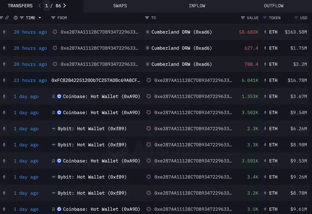Viewport: 312px width, 214px height.
Task: Click the sender entity icon in the $163.58M row
Action: tap(55, 32)
